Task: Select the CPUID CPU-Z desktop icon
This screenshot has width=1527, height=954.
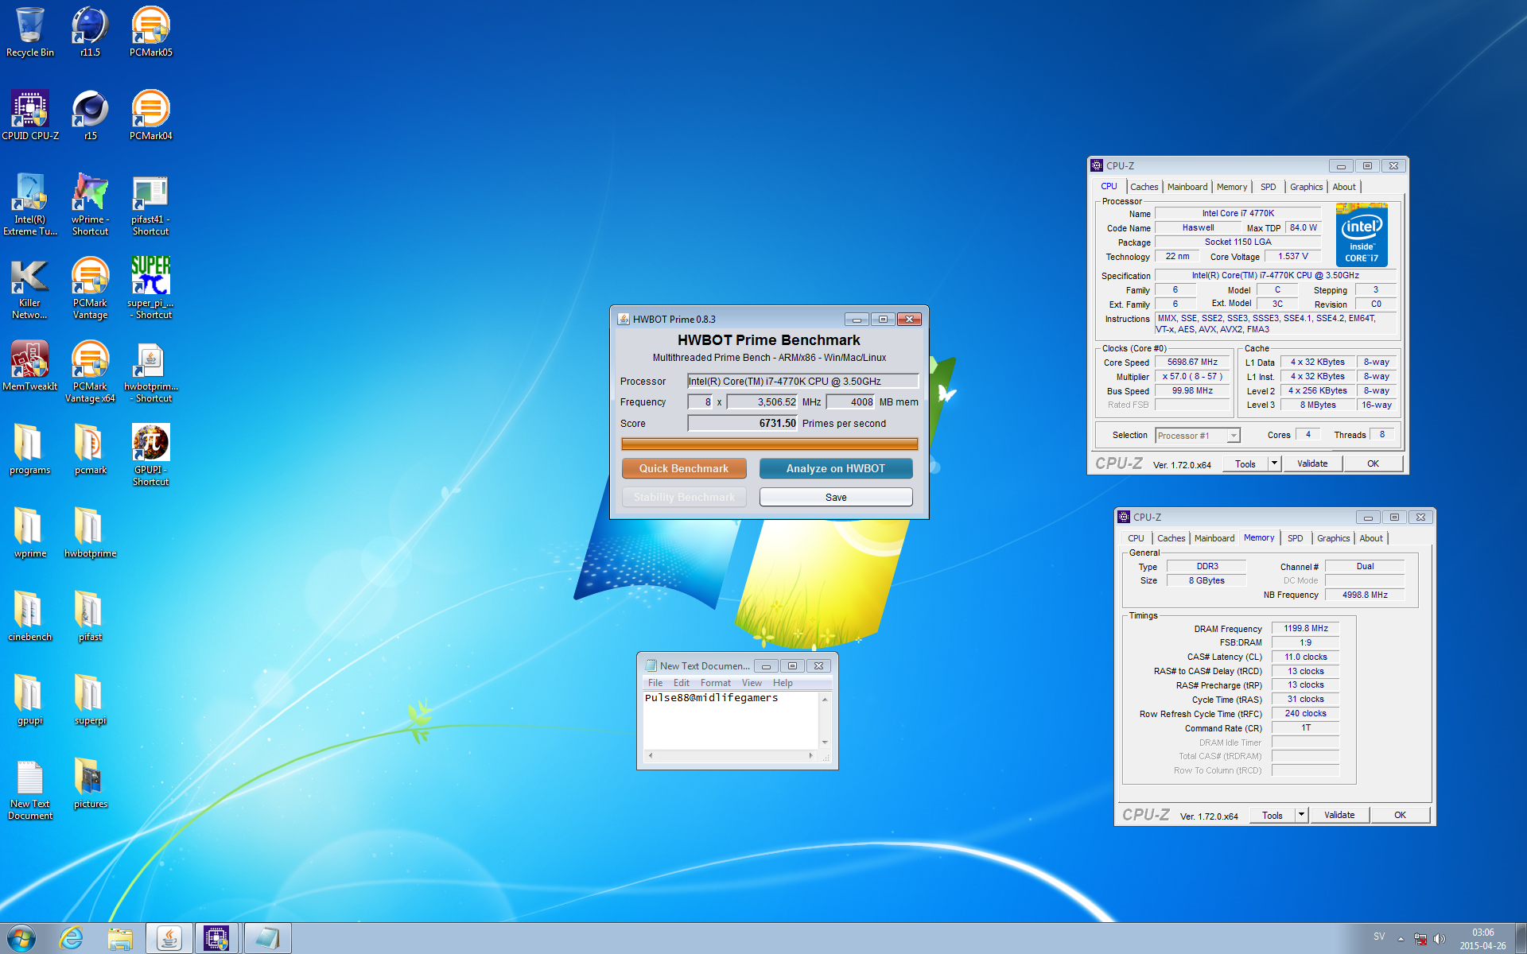Action: point(30,115)
